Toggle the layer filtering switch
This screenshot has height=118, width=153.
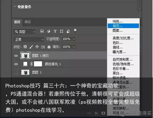(75, 31)
